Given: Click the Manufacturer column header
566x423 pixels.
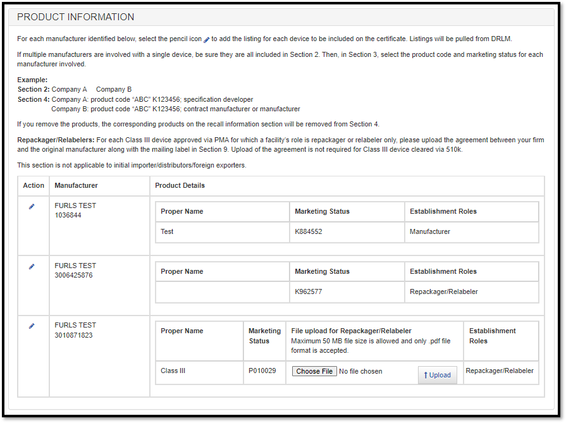Looking at the screenshot, I should click(x=76, y=185).
